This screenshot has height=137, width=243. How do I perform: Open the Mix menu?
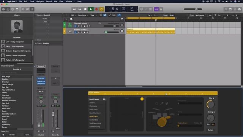pos(55,2)
